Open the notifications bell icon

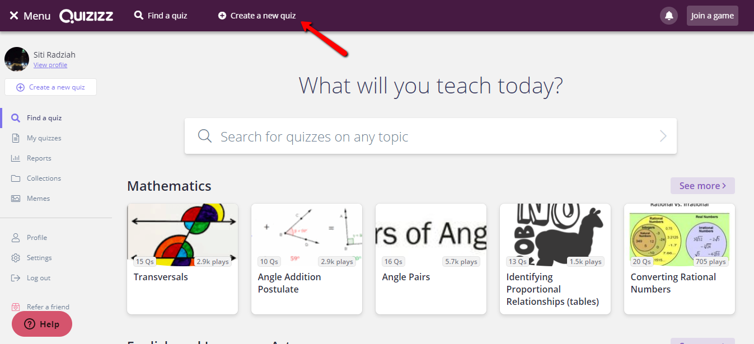pos(668,15)
